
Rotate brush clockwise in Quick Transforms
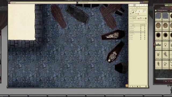pos(135,18)
